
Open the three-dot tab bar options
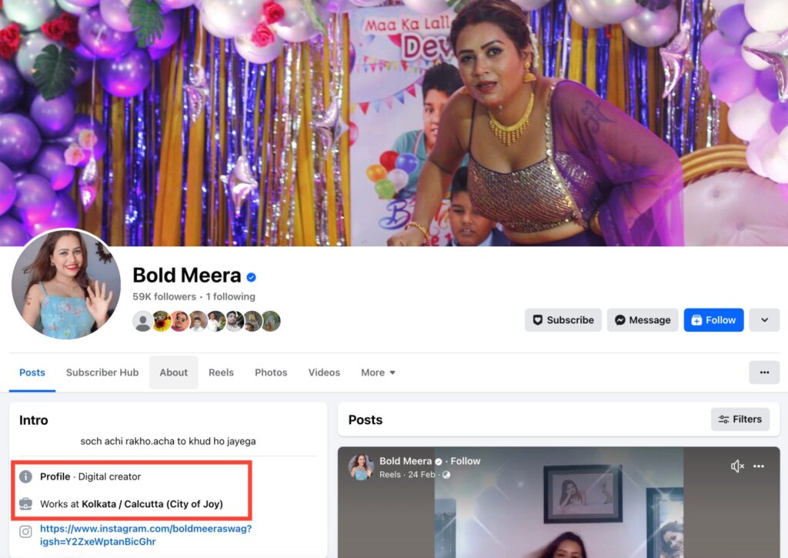tap(763, 373)
